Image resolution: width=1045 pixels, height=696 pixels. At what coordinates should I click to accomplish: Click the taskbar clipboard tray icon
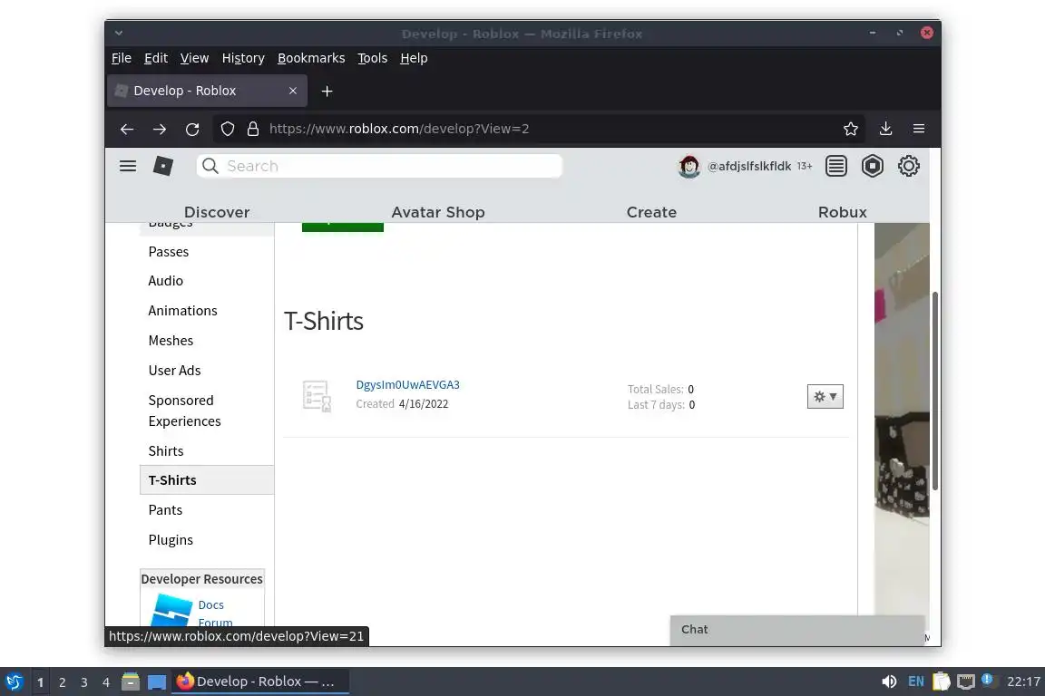(941, 681)
